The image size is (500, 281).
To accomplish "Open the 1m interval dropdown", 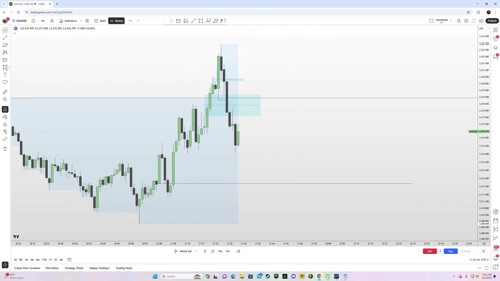I will 43,21.
